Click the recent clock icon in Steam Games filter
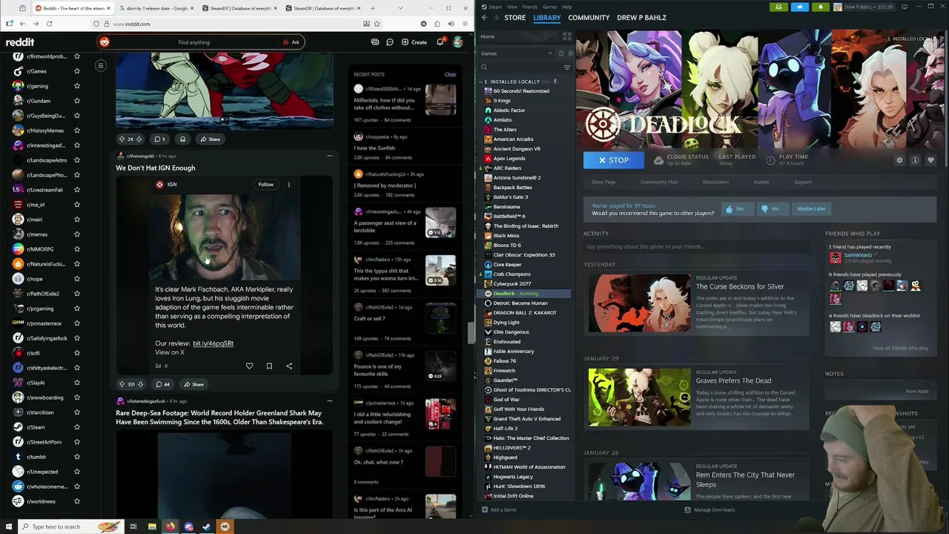 (x=561, y=53)
